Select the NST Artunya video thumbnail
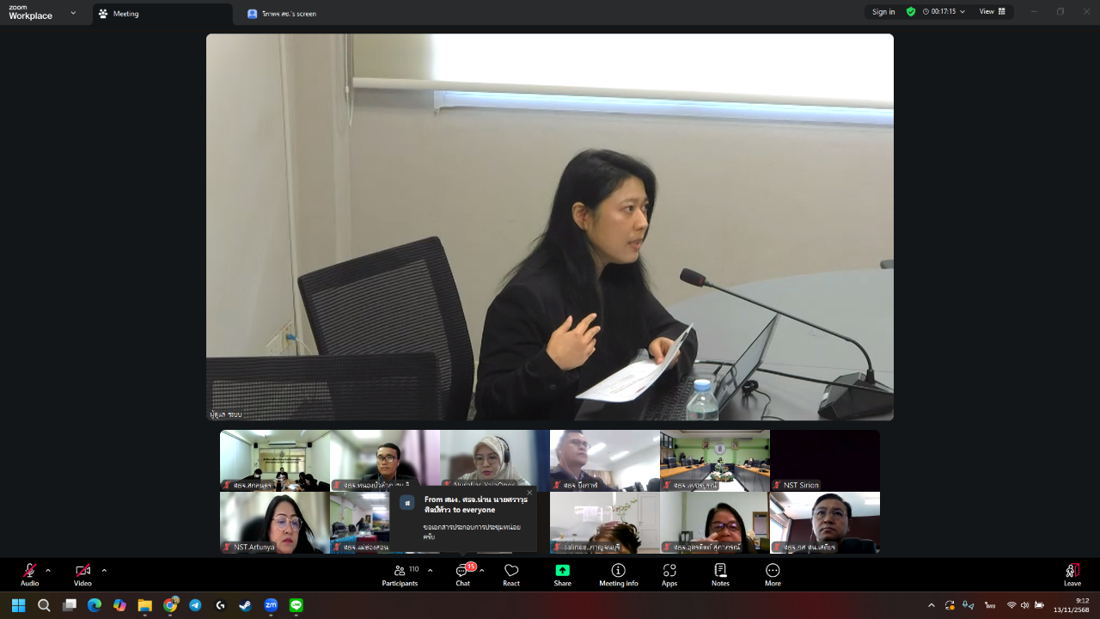1100x619 pixels. click(274, 522)
